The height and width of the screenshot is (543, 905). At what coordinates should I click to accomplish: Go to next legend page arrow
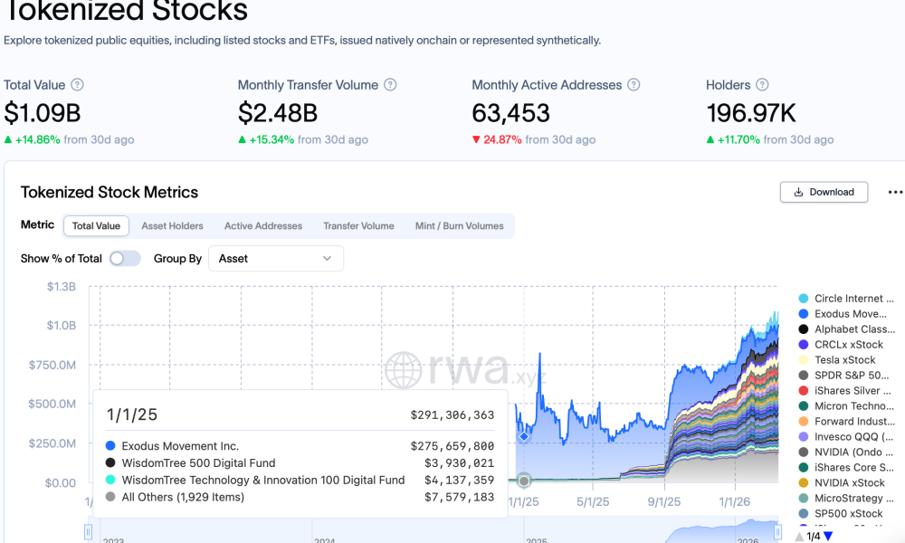[828, 536]
